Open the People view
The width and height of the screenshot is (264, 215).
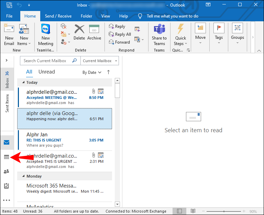pyautogui.click(x=7, y=171)
